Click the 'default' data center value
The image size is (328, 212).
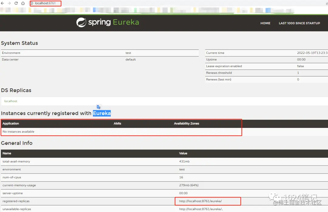click(x=131, y=60)
